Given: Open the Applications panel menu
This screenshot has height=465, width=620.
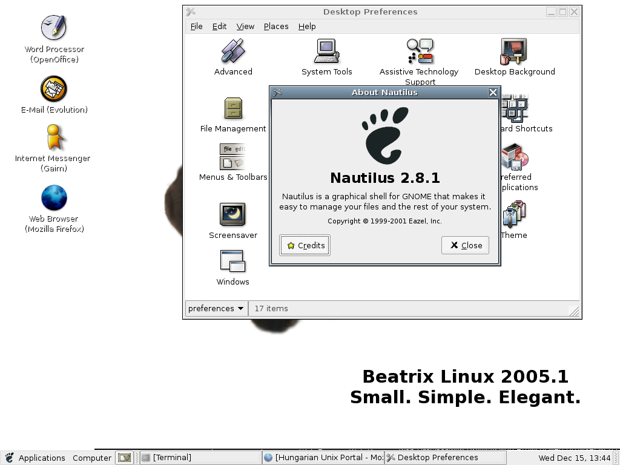Looking at the screenshot, I should pyautogui.click(x=36, y=458).
